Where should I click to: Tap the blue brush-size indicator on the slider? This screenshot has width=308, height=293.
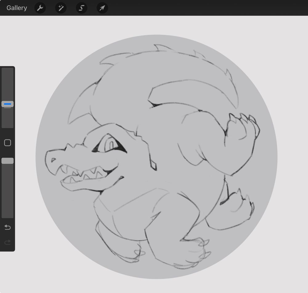pyautogui.click(x=7, y=104)
